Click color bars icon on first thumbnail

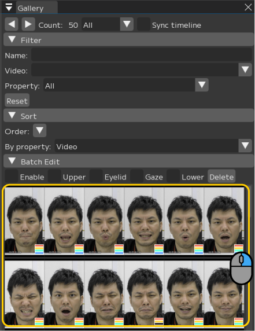[x=39, y=249]
